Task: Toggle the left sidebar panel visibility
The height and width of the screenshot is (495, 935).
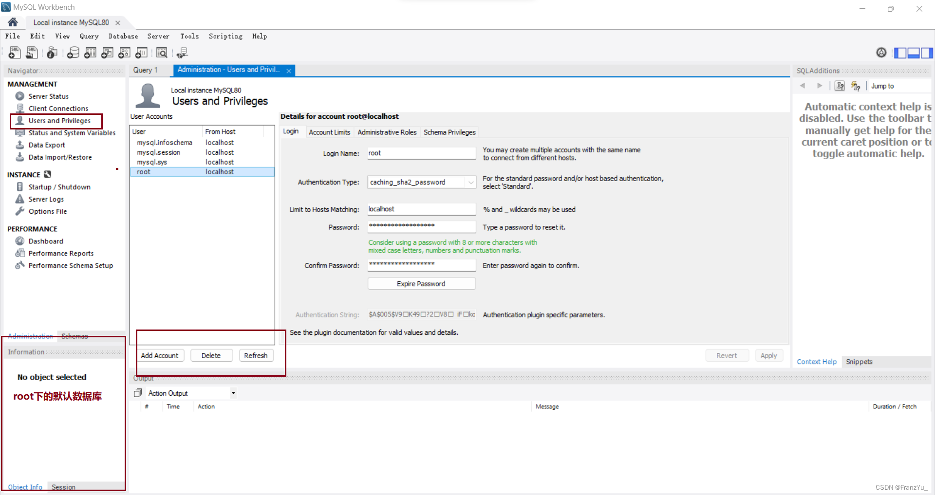Action: pos(900,53)
